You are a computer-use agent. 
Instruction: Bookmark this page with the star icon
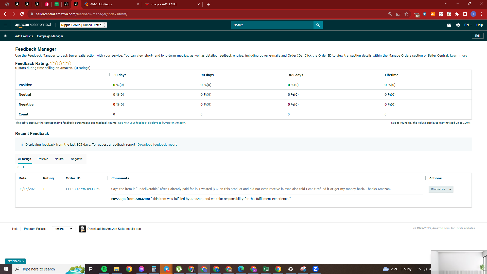pos(406,14)
